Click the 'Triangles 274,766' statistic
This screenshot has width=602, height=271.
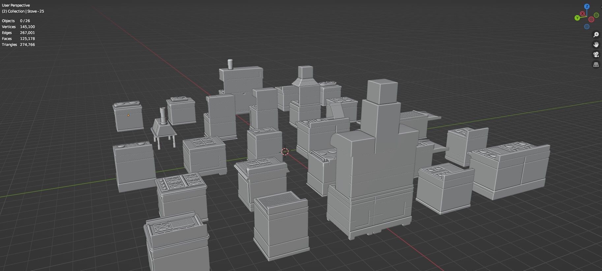18,45
